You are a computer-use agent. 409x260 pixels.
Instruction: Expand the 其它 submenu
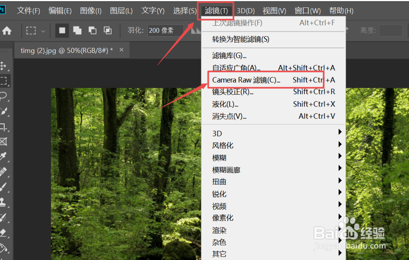pyautogui.click(x=273, y=254)
